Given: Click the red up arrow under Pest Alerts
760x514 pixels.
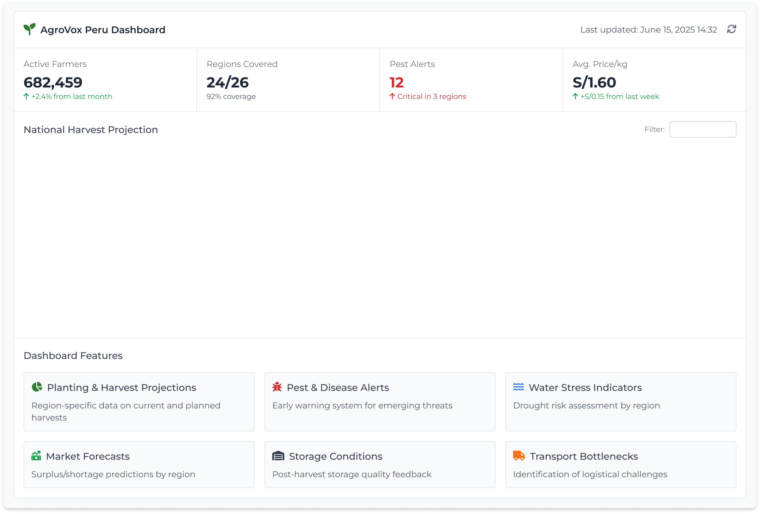Looking at the screenshot, I should point(392,96).
